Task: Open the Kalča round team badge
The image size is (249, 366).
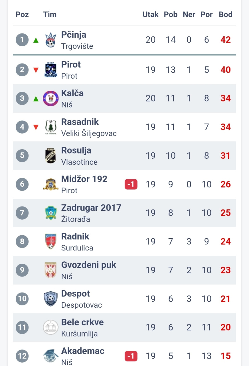Action: tap(51, 98)
